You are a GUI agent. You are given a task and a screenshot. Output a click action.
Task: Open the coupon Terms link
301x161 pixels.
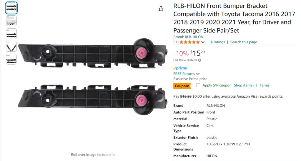click(x=265, y=85)
